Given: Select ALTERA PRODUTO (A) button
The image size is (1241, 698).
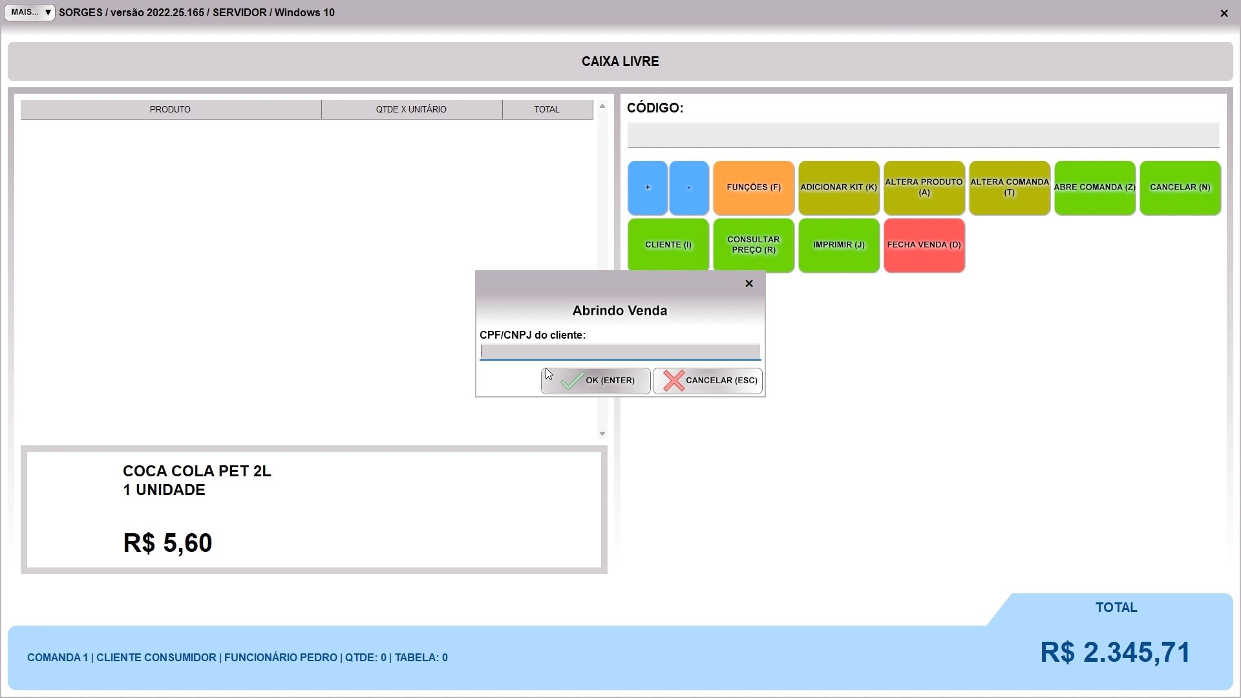Looking at the screenshot, I should (x=924, y=187).
